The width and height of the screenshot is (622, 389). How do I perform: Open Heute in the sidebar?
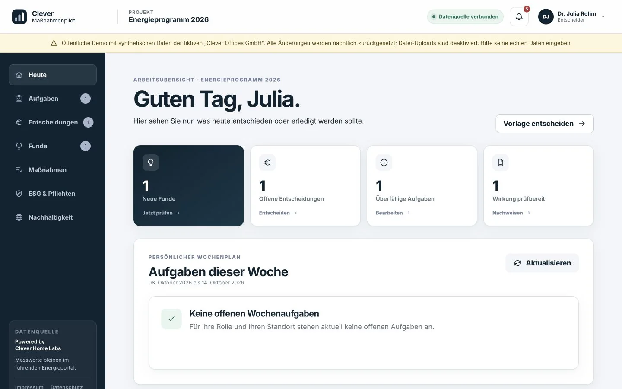53,75
